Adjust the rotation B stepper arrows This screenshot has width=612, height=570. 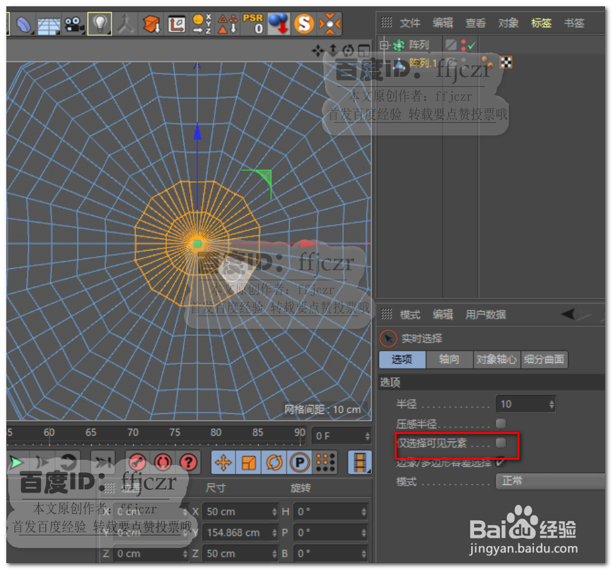[x=364, y=554]
